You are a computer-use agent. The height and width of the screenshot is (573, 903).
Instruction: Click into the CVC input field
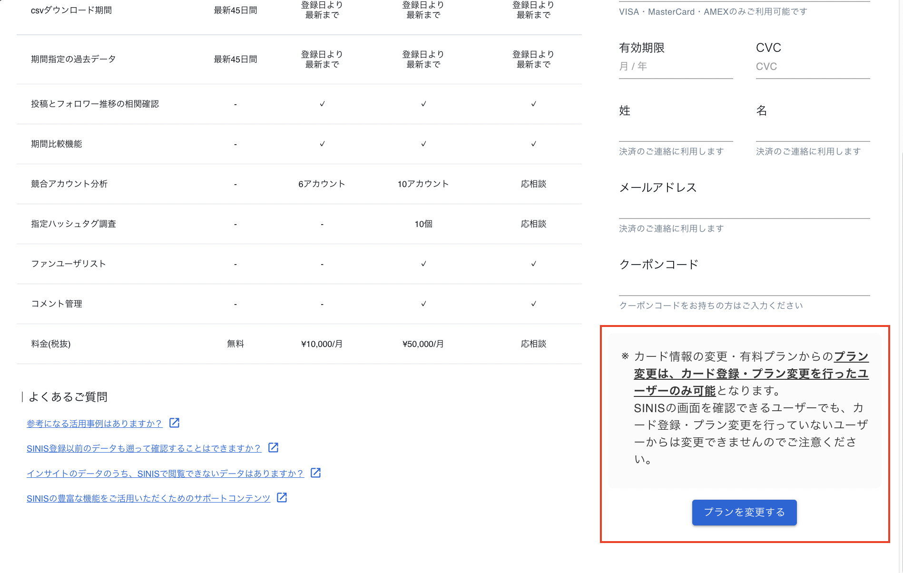(812, 67)
